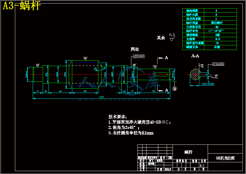Click the circled datum B symbol
246x174 pixels.
tap(175, 89)
